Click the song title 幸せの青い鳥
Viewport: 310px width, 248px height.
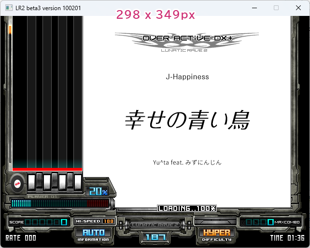(187, 121)
